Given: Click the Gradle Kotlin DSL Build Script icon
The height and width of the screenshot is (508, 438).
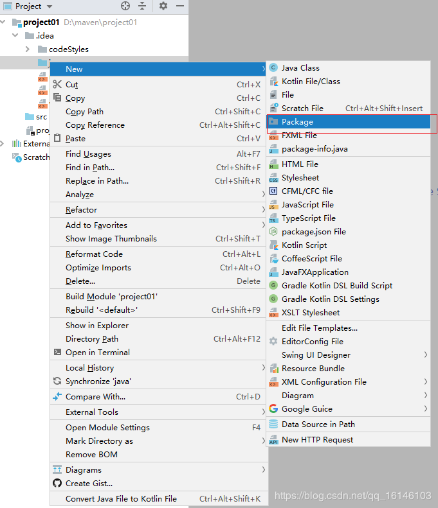Looking at the screenshot, I should (273, 285).
